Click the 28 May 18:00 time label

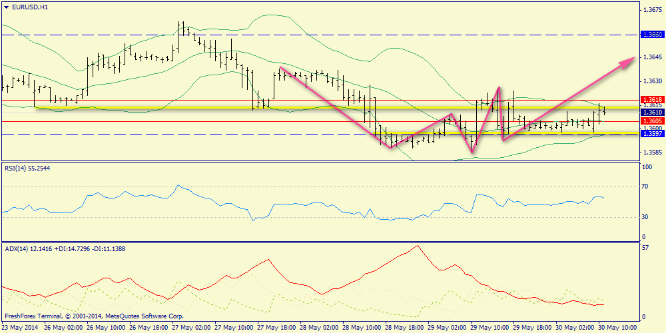403,328
